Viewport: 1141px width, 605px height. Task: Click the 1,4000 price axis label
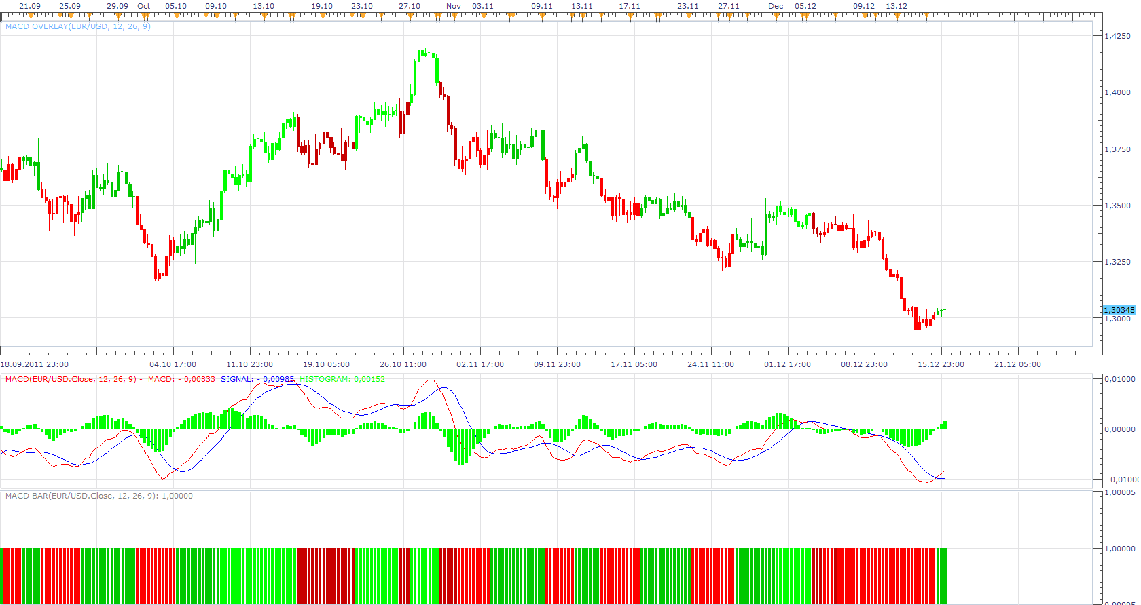tap(1118, 92)
